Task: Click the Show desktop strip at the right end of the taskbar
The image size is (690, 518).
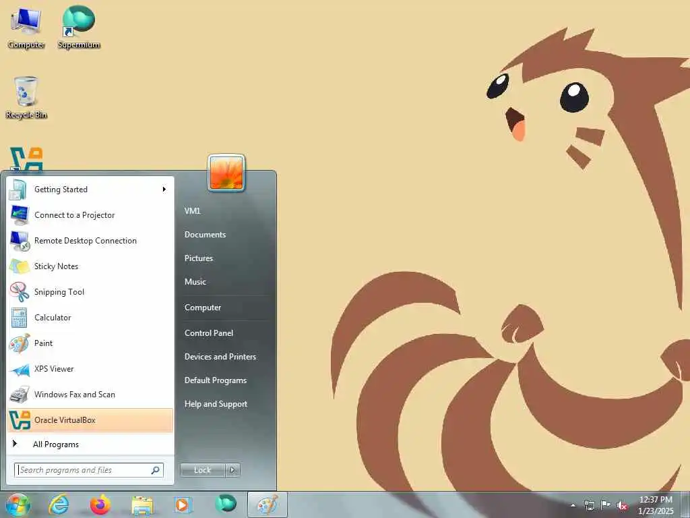Action: click(685, 505)
